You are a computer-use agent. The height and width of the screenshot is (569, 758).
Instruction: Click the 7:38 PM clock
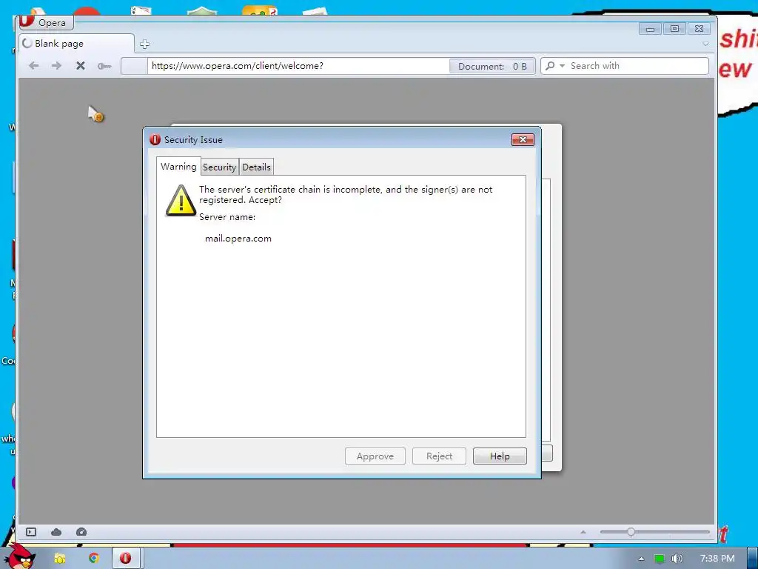(717, 559)
